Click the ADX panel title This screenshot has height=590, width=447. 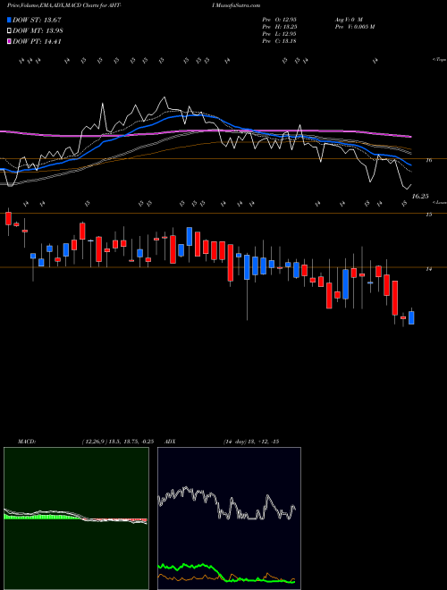[170, 442]
